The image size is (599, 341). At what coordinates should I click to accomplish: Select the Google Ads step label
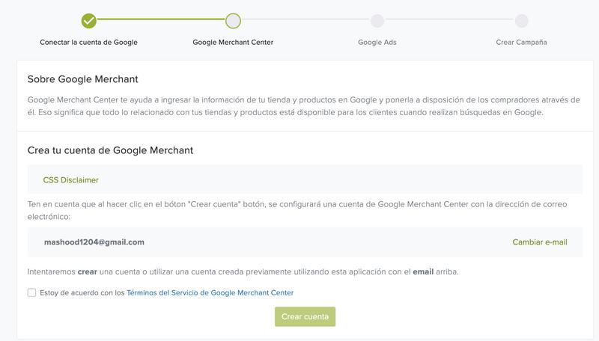pos(377,43)
